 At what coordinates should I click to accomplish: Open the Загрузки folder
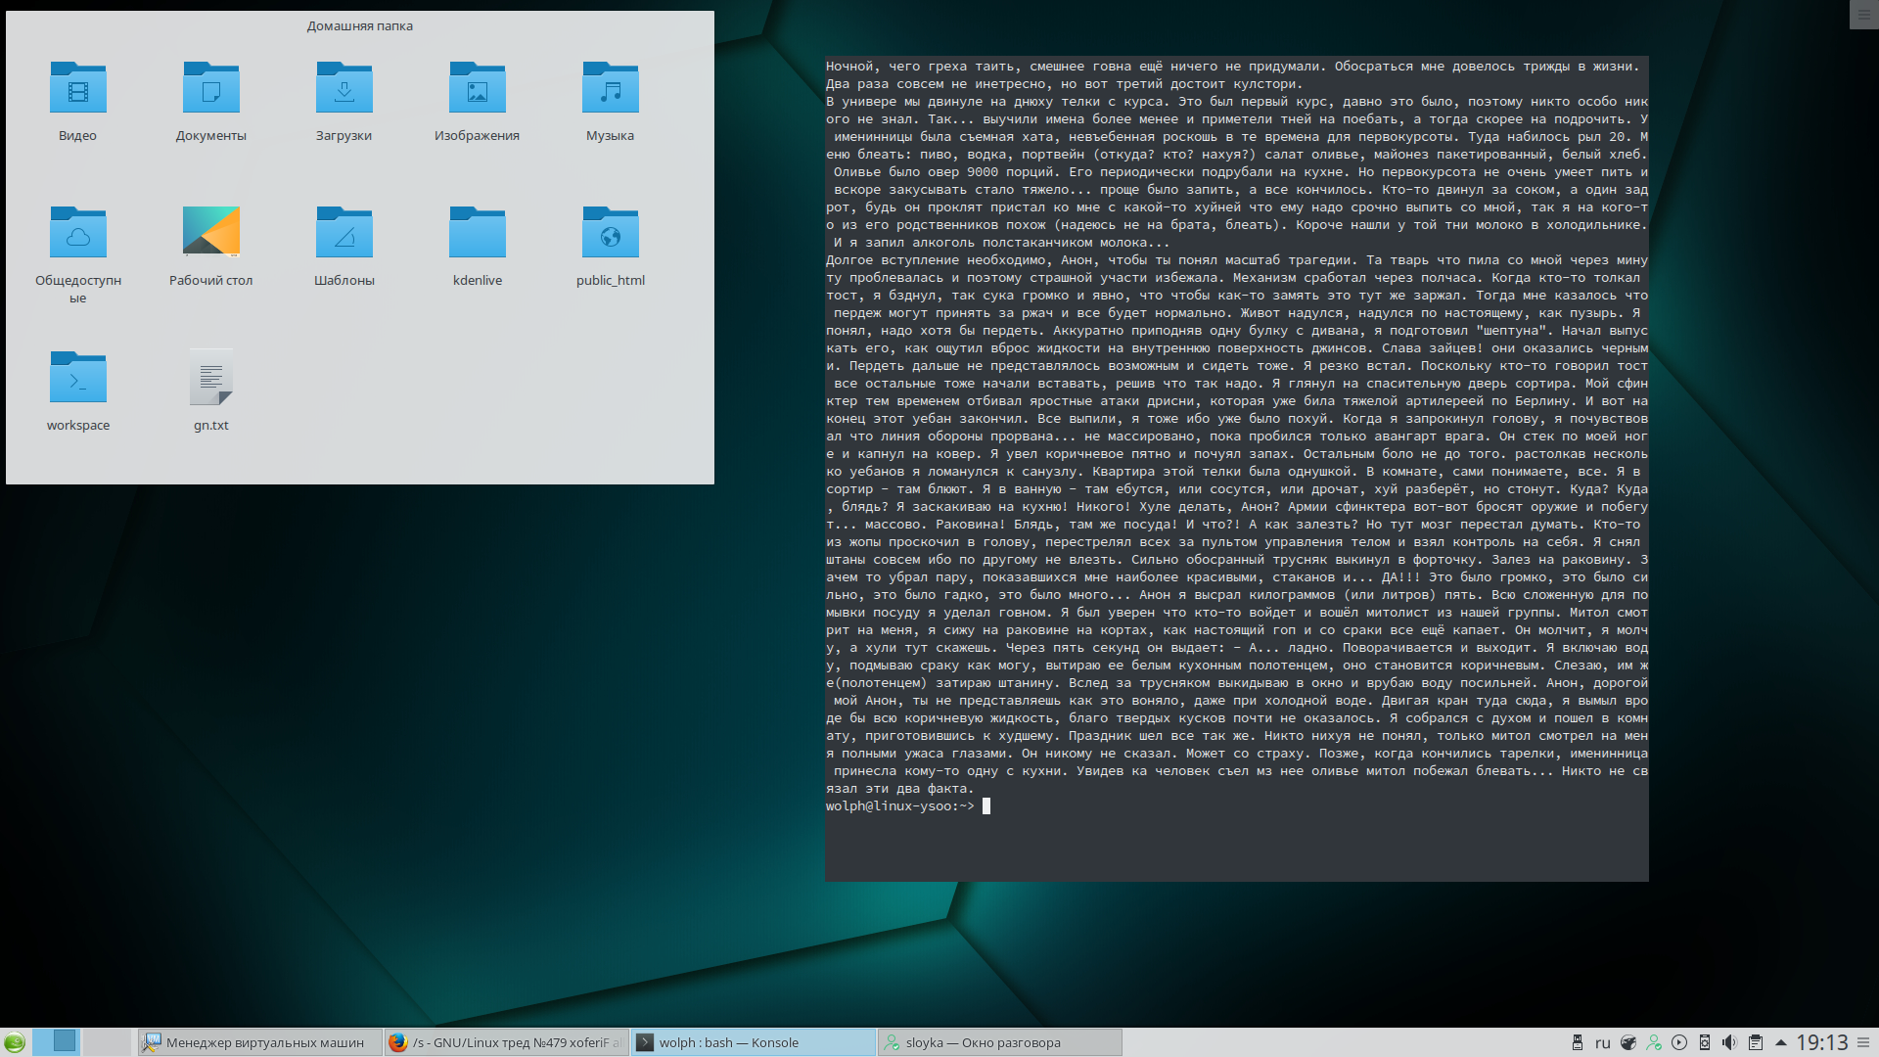pos(344,101)
